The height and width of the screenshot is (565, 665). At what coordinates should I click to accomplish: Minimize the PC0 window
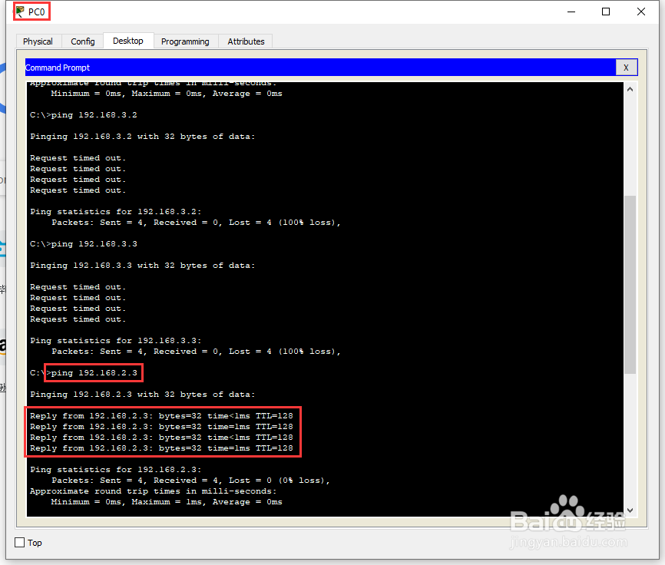[x=571, y=12]
